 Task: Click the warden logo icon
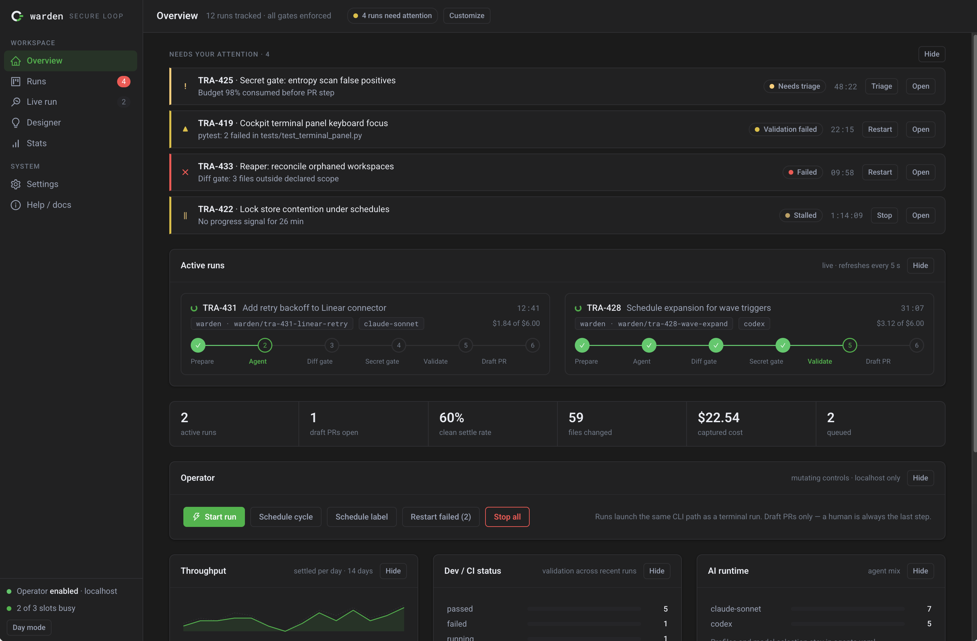(x=17, y=16)
